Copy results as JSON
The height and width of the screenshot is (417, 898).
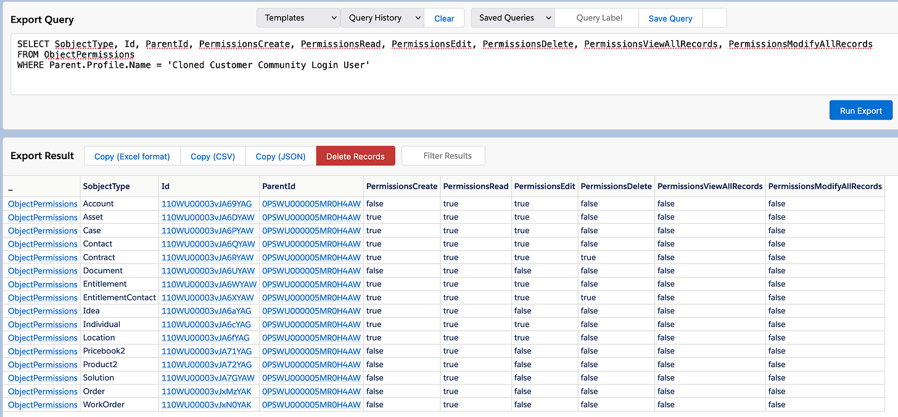(x=281, y=156)
